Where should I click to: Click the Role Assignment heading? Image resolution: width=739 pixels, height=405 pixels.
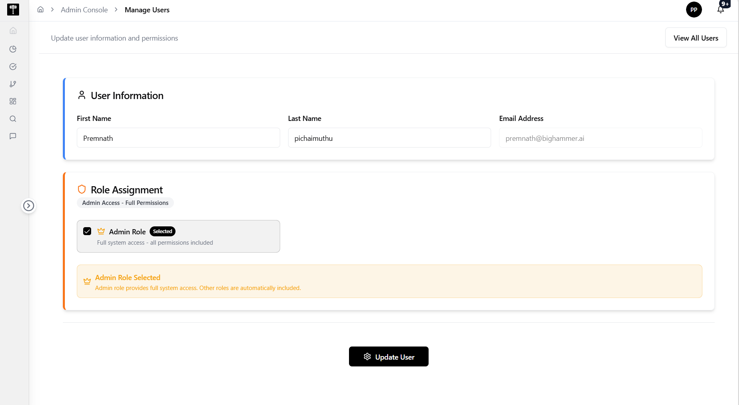(x=127, y=190)
